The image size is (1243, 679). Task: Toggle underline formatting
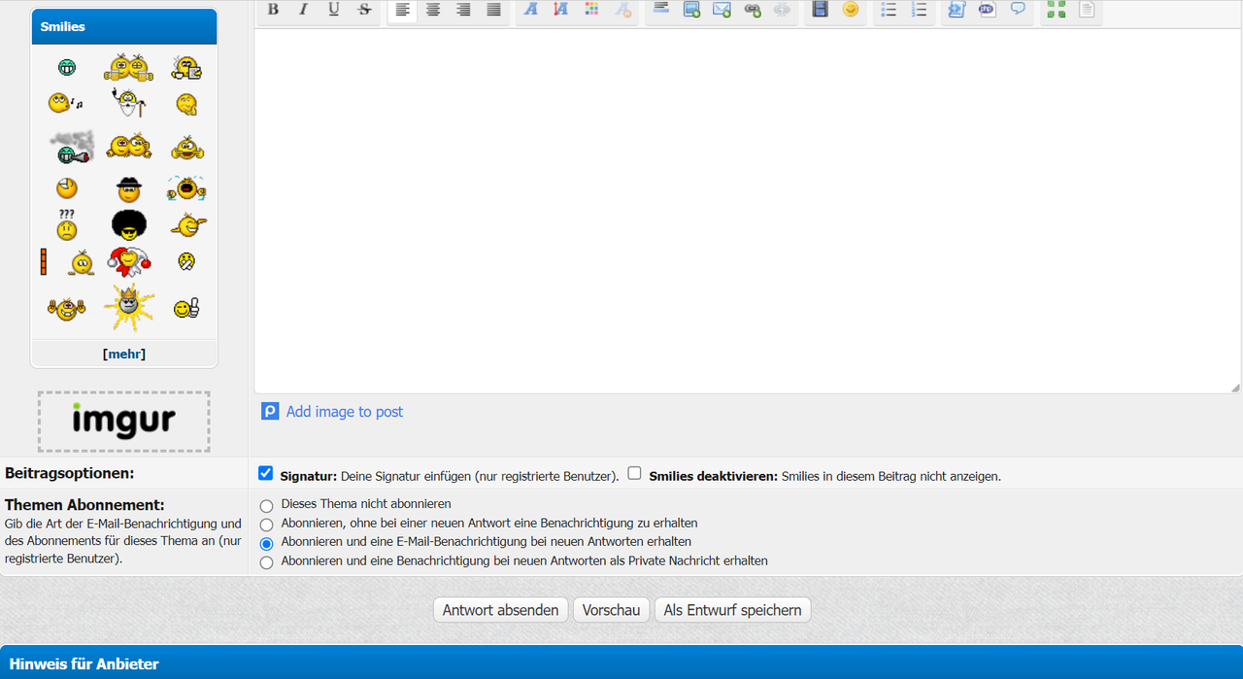point(334,10)
